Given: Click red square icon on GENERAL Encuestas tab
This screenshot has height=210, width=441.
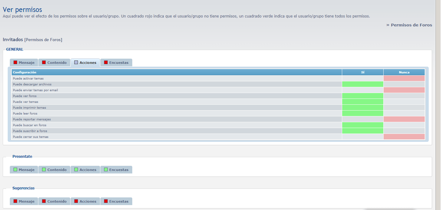Looking at the screenshot, I should click(106, 62).
